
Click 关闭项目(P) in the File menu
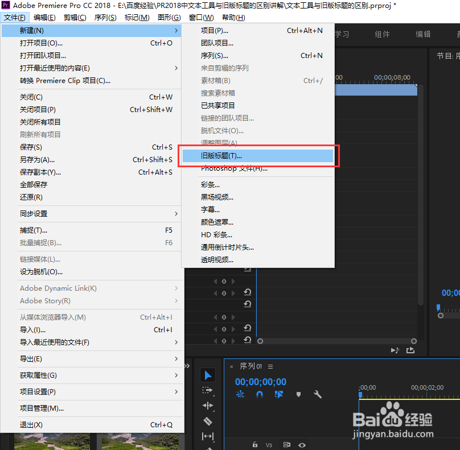[x=91, y=110]
